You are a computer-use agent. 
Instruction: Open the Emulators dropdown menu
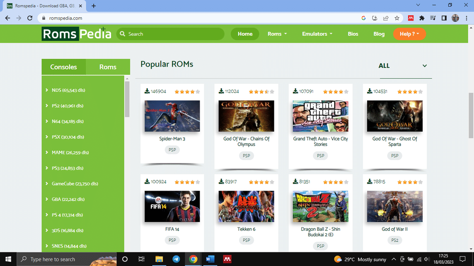(317, 34)
